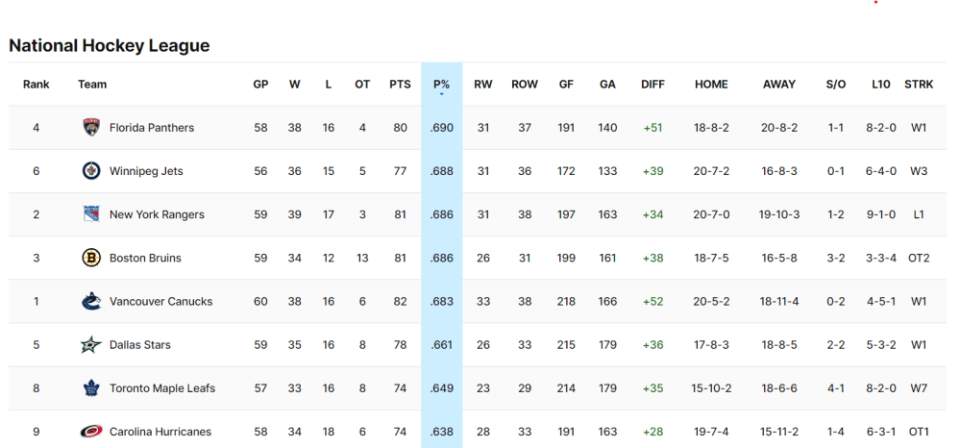The width and height of the screenshot is (960, 448).
Task: Click the Winnipeg Jets team logo
Action: click(91, 171)
